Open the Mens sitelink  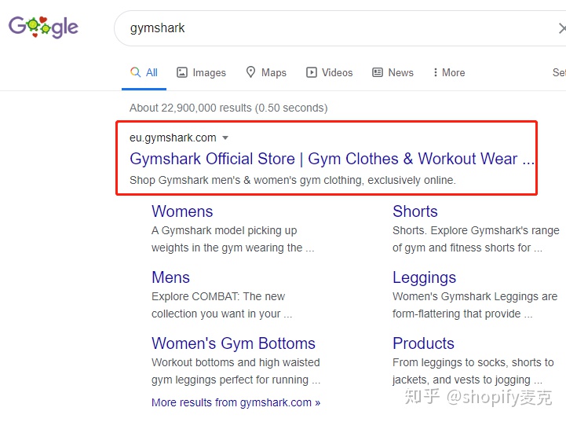coord(170,277)
